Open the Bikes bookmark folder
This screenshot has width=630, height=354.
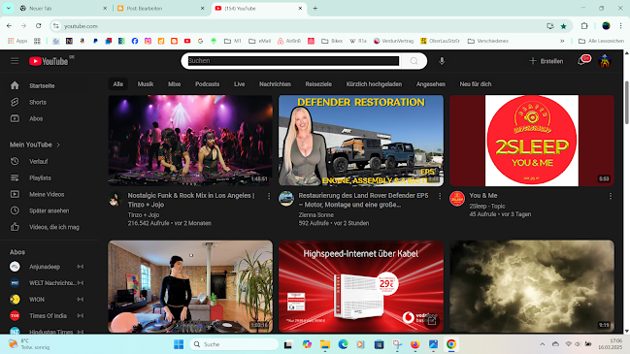pos(332,41)
